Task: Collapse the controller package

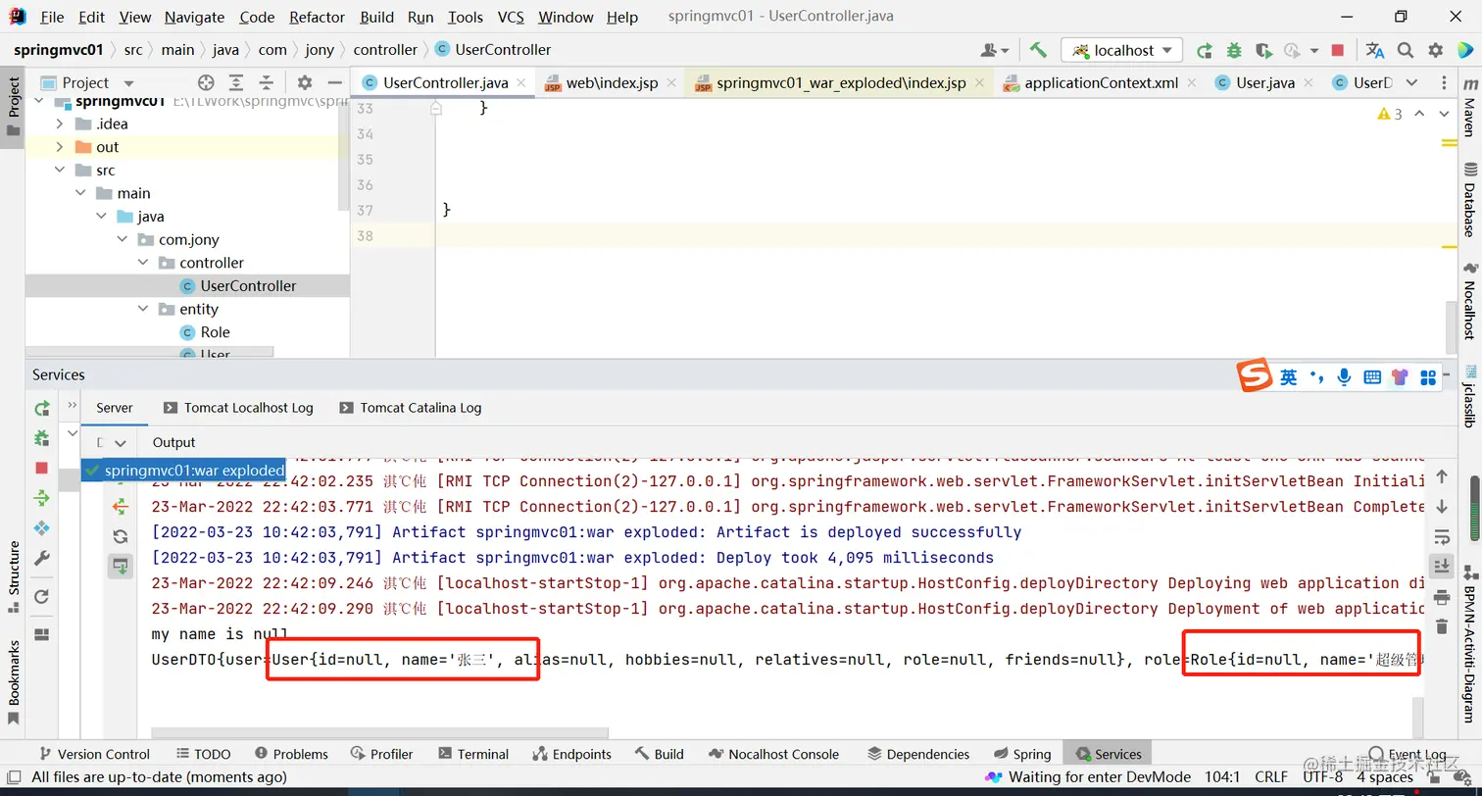Action: pos(143,263)
